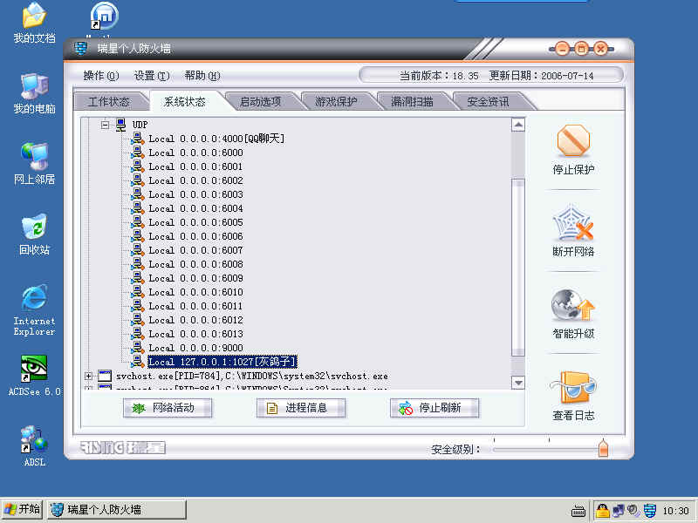Screen dimensions: 698x523
Task: Click Rising firewall shield tray icon
Action: [650, 511]
